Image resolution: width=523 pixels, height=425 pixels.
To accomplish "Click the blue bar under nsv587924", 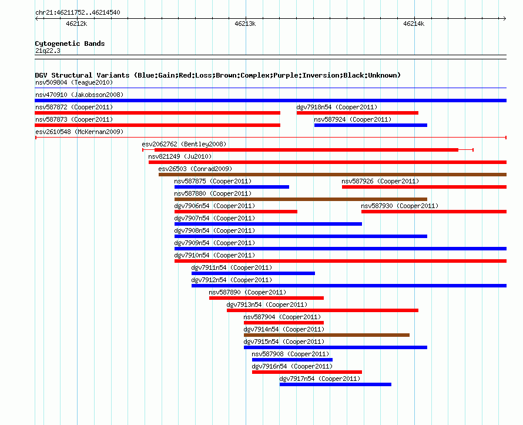I will pos(371,125).
